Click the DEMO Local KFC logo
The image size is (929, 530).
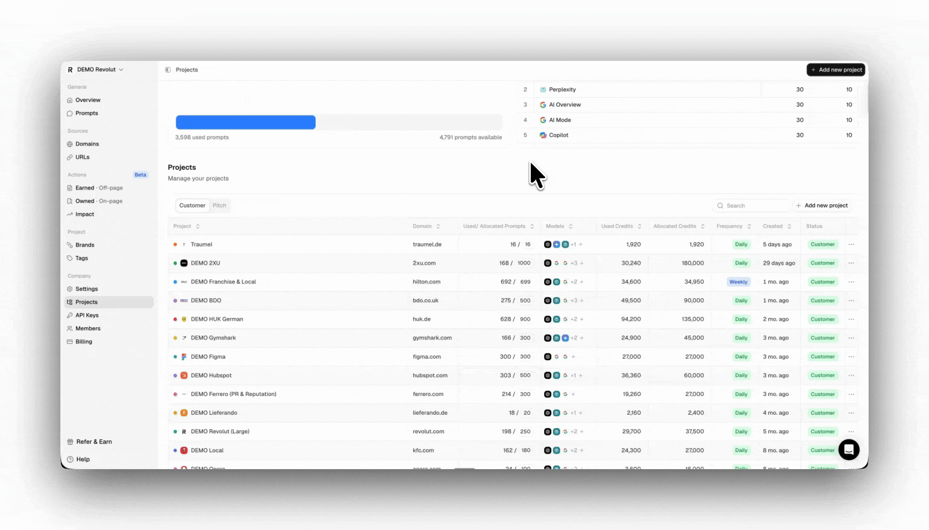click(184, 450)
